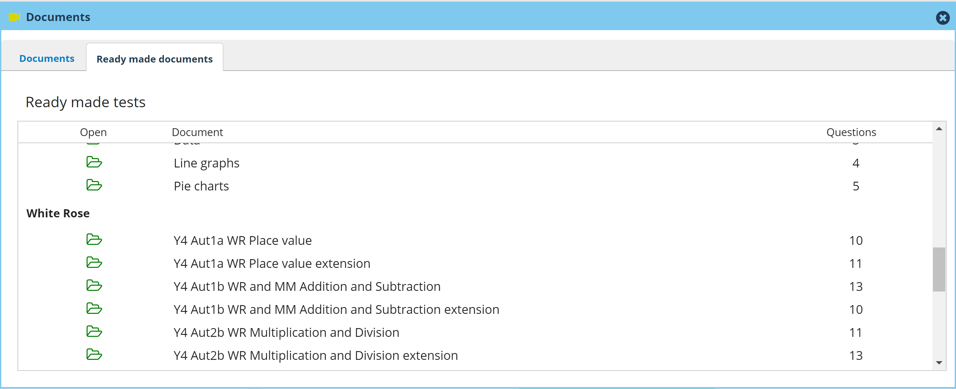Click the scroll down arrow of list
This screenshot has width=956, height=389.
[x=939, y=363]
